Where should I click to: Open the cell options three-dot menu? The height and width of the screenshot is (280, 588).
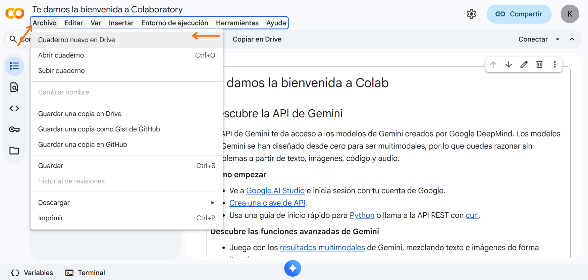pos(555,65)
